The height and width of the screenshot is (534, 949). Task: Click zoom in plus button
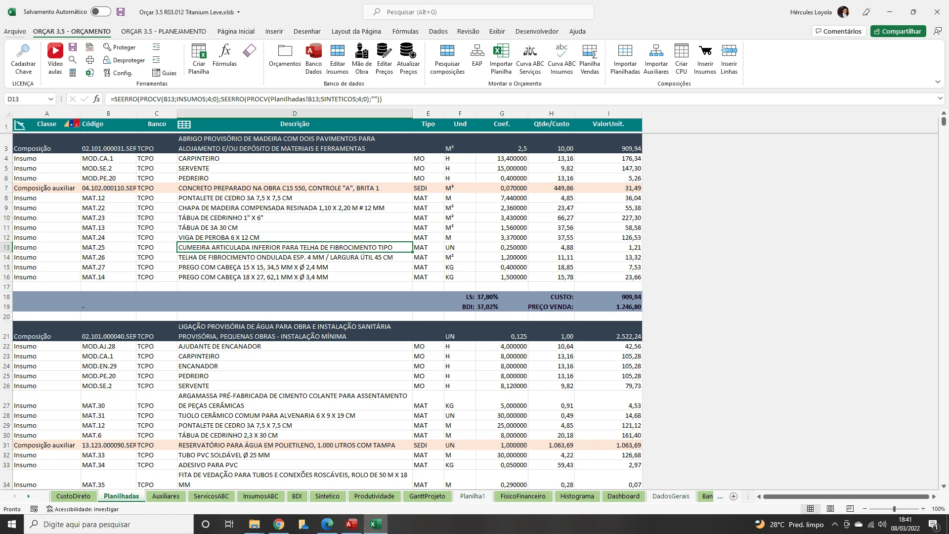click(923, 509)
